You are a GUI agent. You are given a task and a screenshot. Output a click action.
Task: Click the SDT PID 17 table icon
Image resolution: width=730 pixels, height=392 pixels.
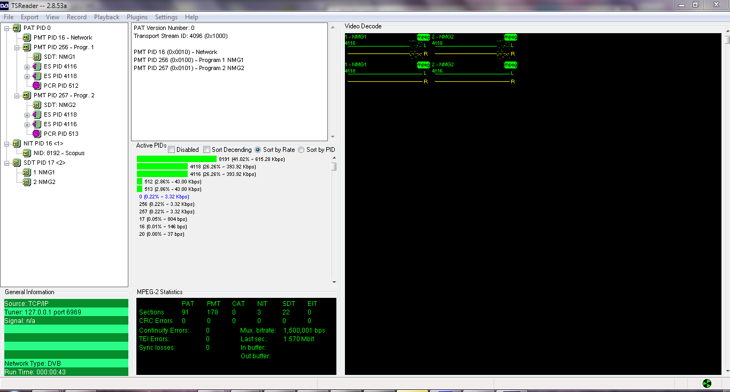(16, 163)
